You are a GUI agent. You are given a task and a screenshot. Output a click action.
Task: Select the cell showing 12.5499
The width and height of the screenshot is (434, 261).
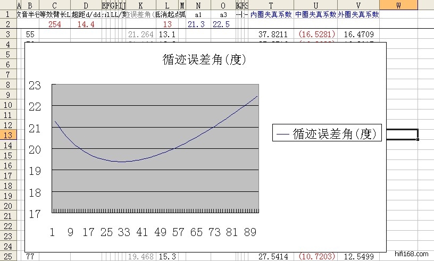pyautogui.click(x=358, y=257)
